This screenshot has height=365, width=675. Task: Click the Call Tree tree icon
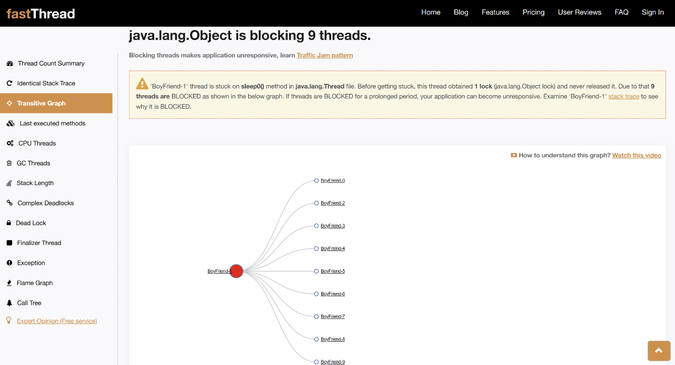(x=9, y=303)
